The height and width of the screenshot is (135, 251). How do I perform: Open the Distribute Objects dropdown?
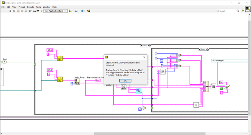click(76, 11)
